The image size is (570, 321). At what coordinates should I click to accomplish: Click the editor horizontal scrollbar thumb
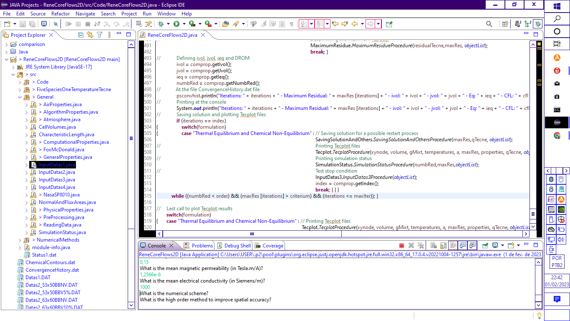tap(252, 234)
